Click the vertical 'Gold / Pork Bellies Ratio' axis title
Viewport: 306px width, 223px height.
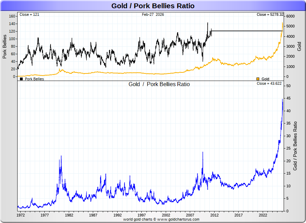click(295, 146)
